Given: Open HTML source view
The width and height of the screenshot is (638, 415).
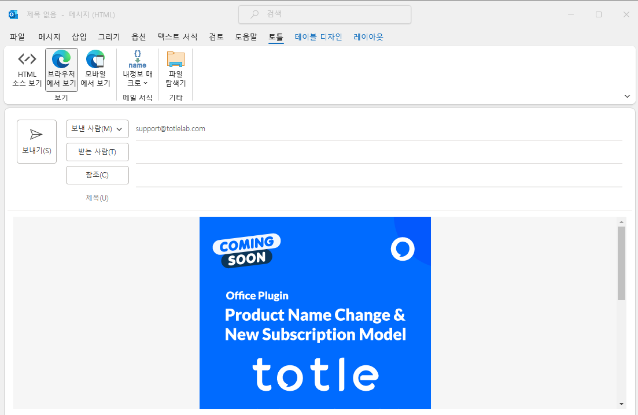Looking at the screenshot, I should coord(27,69).
